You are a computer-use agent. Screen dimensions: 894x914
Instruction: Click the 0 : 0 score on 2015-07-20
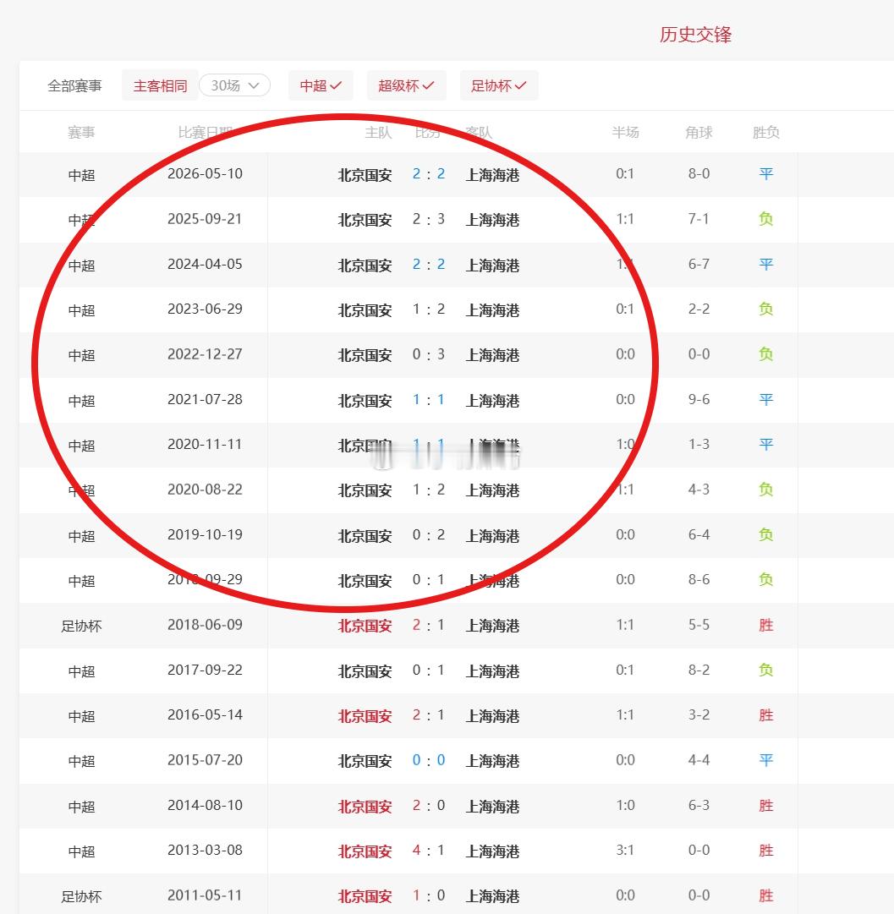[429, 760]
